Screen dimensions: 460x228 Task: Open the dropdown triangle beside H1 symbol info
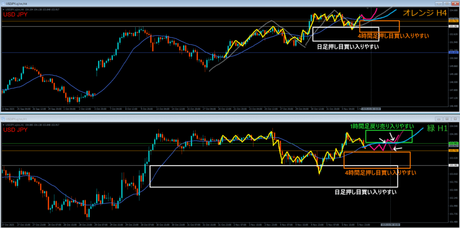[x=4, y=125]
